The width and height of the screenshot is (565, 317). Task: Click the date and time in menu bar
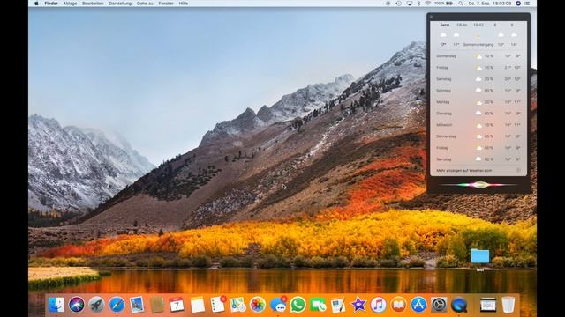(x=490, y=4)
